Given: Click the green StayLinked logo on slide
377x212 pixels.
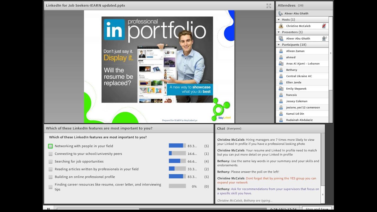Looking at the screenshot, I should [x=221, y=110].
